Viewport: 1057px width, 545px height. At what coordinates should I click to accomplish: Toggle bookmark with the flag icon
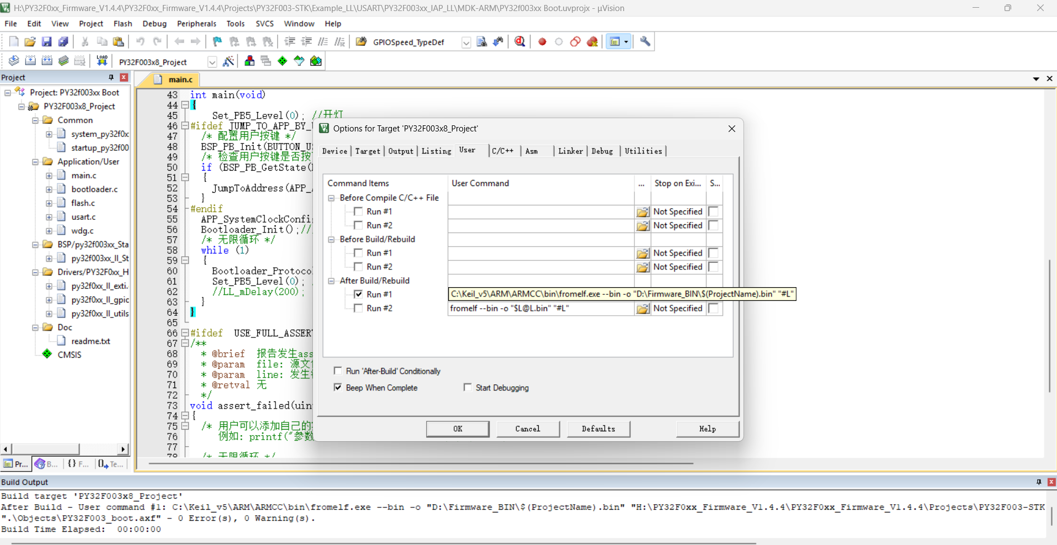[217, 41]
